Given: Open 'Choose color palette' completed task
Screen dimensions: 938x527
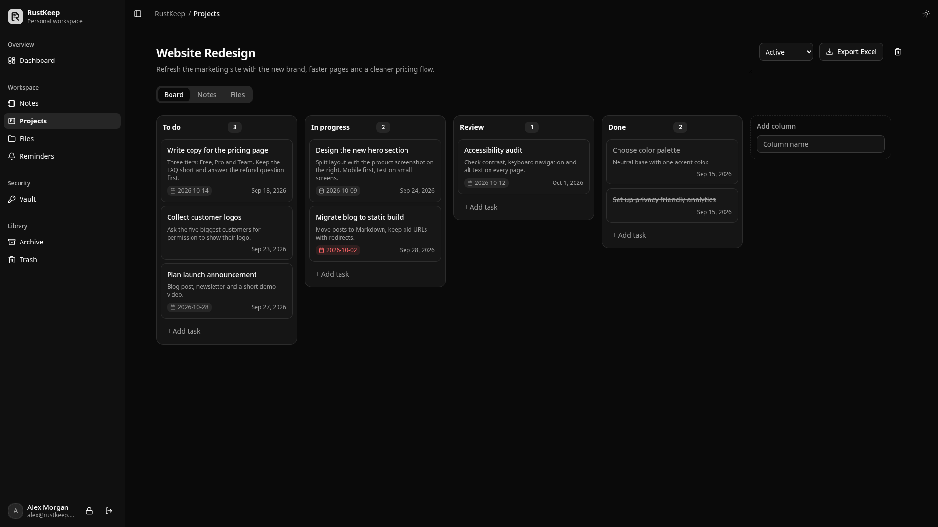Looking at the screenshot, I should (672, 162).
